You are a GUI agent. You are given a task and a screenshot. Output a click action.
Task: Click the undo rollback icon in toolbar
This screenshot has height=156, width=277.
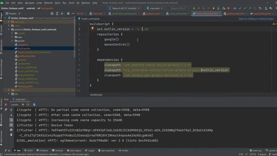pyautogui.click(x=260, y=8)
